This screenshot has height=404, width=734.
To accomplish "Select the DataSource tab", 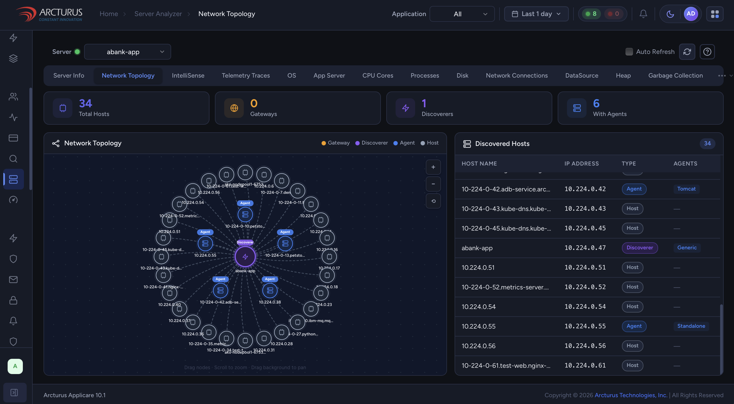I will pos(582,76).
